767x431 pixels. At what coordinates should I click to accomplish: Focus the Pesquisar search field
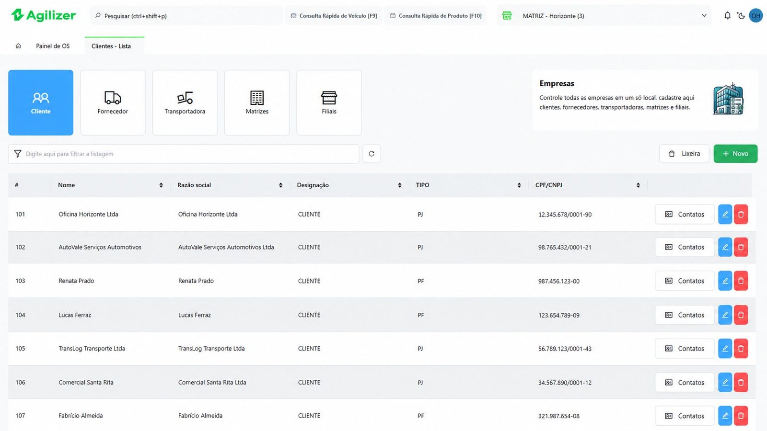point(186,15)
